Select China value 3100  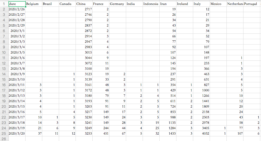pyautogui.click(x=84, y=69)
